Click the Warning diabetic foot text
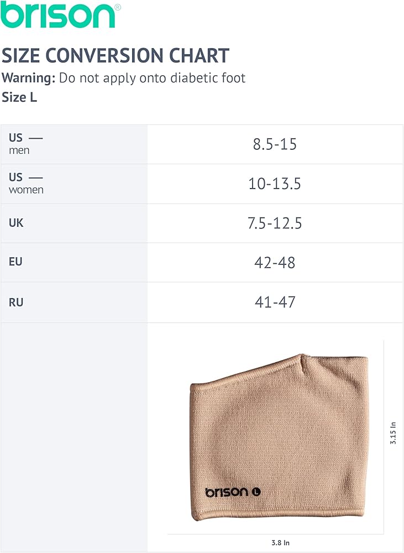404x553 pixels. (124, 78)
